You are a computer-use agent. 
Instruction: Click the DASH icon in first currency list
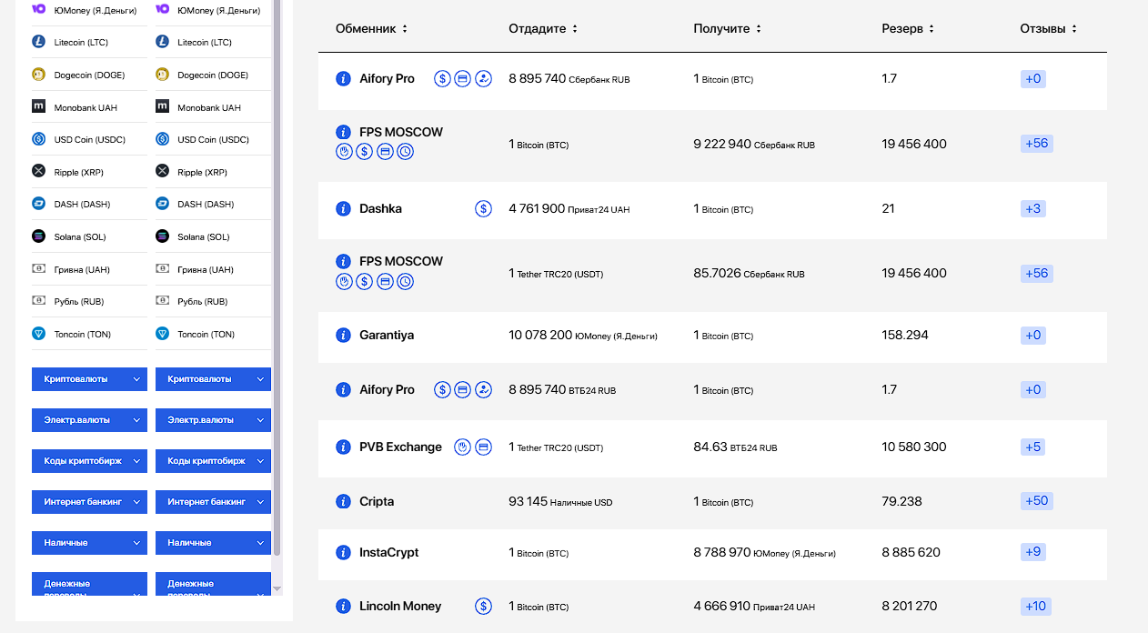point(38,204)
